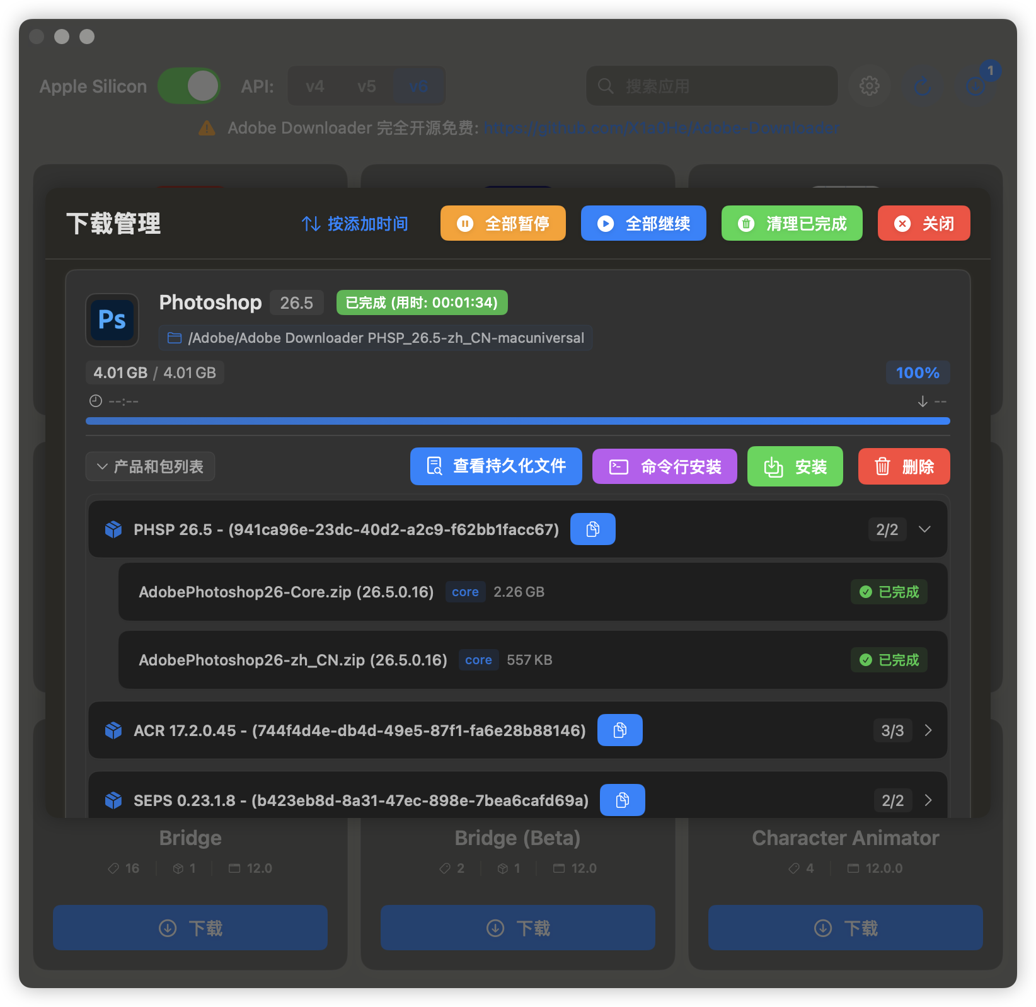Copy the PHSP 26.5 package ID
Viewport: 1036px width, 1007px height.
coord(592,529)
